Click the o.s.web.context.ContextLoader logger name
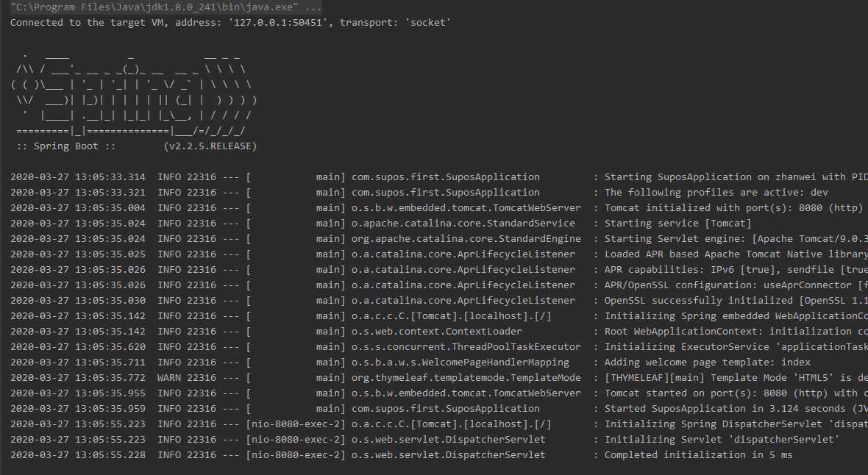This screenshot has width=868, height=475. coord(437,332)
